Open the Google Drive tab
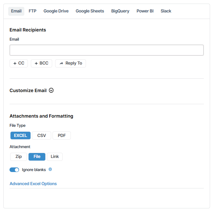This screenshot has width=214, height=212. [x=56, y=11]
